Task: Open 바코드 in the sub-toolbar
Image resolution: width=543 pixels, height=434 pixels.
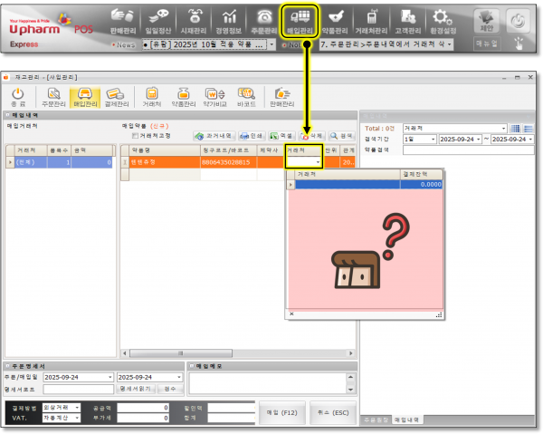Action: coord(245,96)
